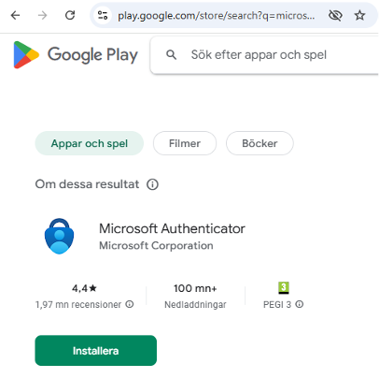Click the info icon beside PEGI 3
The height and width of the screenshot is (378, 379).
coord(300,304)
